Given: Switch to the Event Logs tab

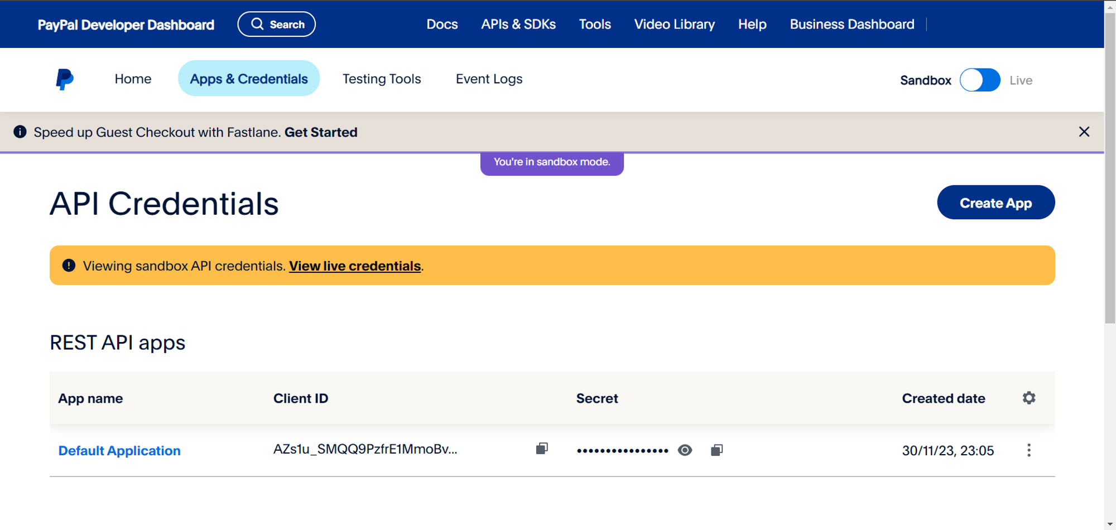Looking at the screenshot, I should [489, 79].
